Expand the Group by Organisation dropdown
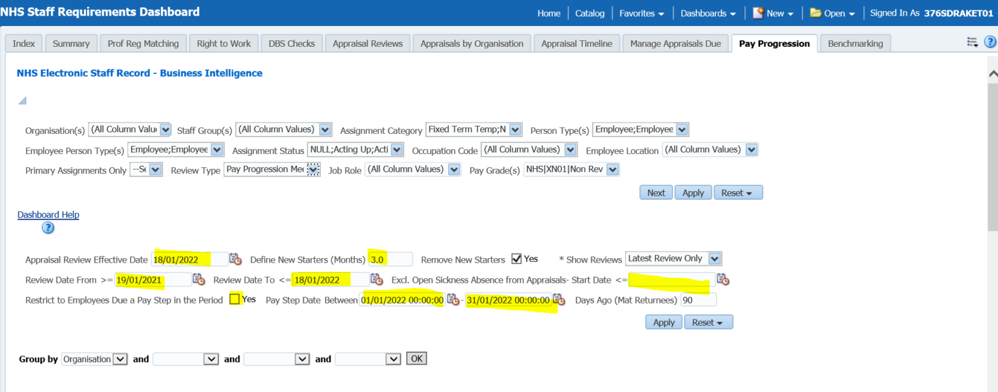 [120, 359]
